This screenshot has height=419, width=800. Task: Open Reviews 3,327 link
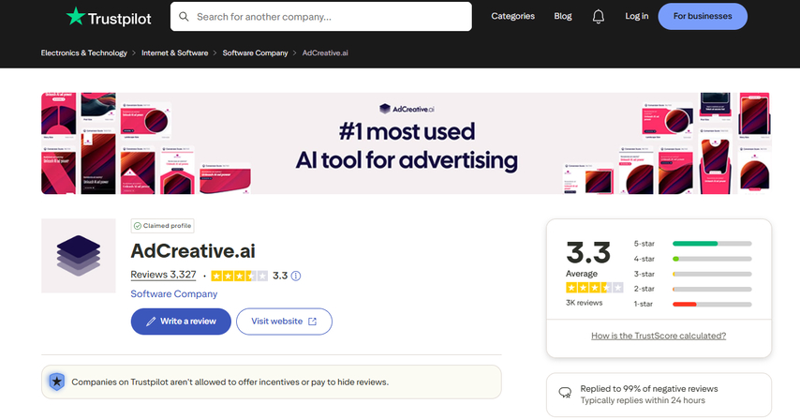[163, 275]
